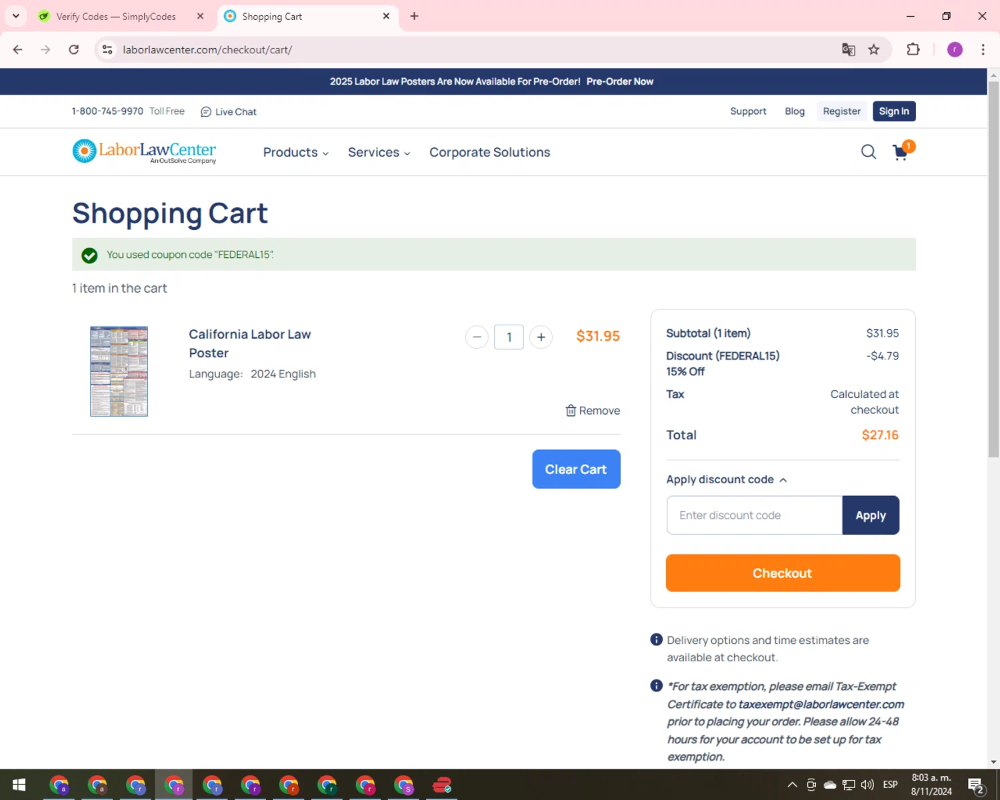Open the Blog link
Viewport: 1000px width, 800px height.
795,111
